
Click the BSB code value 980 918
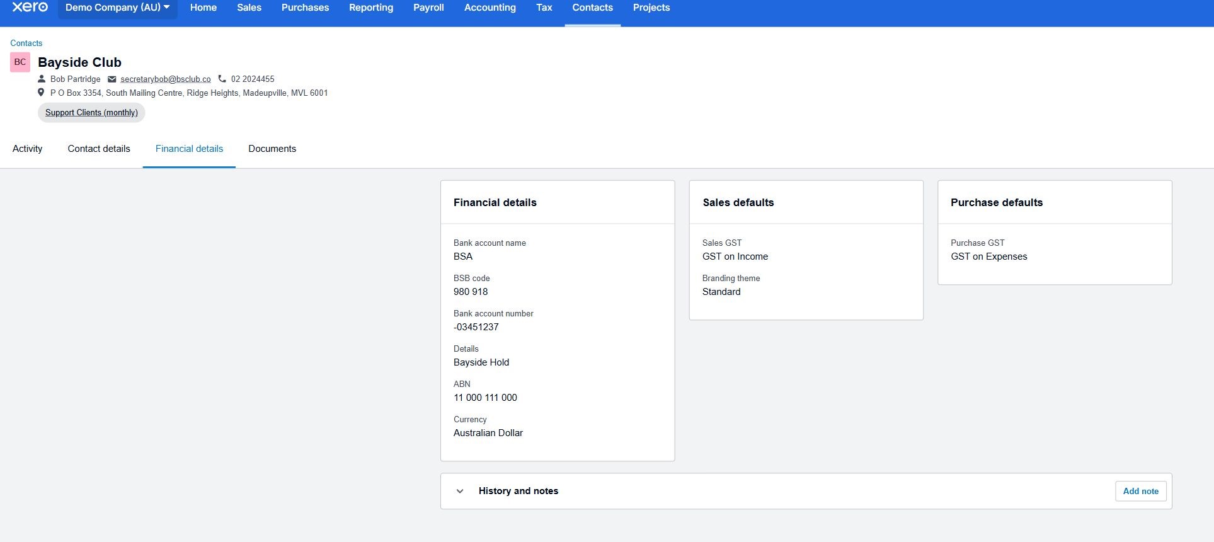(x=471, y=292)
